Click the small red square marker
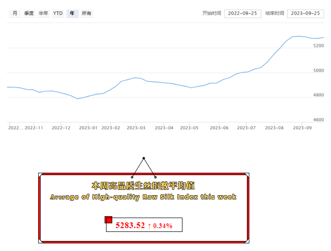 108,220
